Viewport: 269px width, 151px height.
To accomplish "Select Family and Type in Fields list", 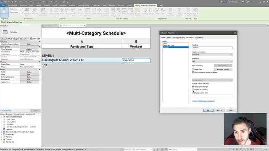I will [168, 45].
